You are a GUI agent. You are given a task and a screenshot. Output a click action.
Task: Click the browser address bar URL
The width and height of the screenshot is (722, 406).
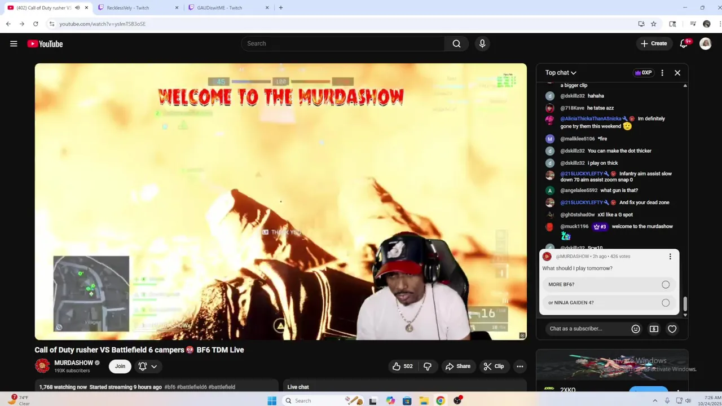(x=103, y=24)
